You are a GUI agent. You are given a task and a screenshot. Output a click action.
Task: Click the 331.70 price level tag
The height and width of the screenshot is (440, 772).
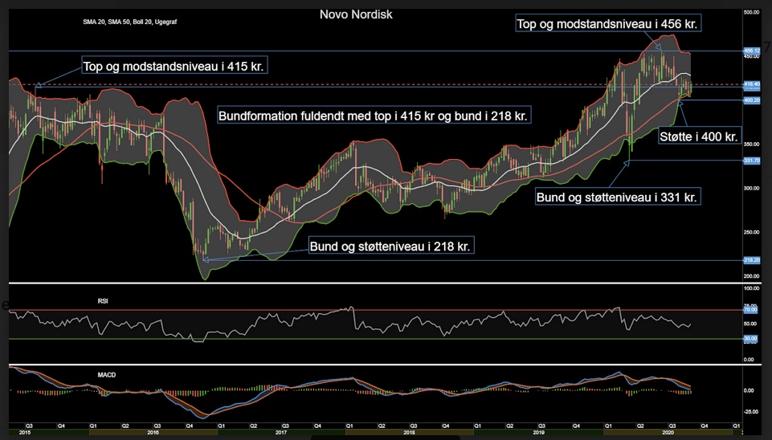pyautogui.click(x=752, y=161)
